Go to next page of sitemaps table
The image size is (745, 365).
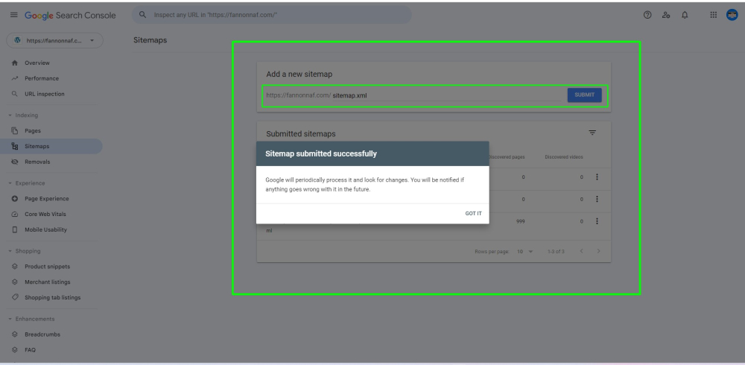[x=598, y=251]
